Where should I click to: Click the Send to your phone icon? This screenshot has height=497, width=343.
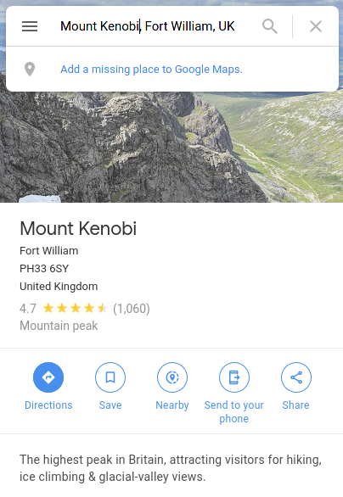[234, 377]
